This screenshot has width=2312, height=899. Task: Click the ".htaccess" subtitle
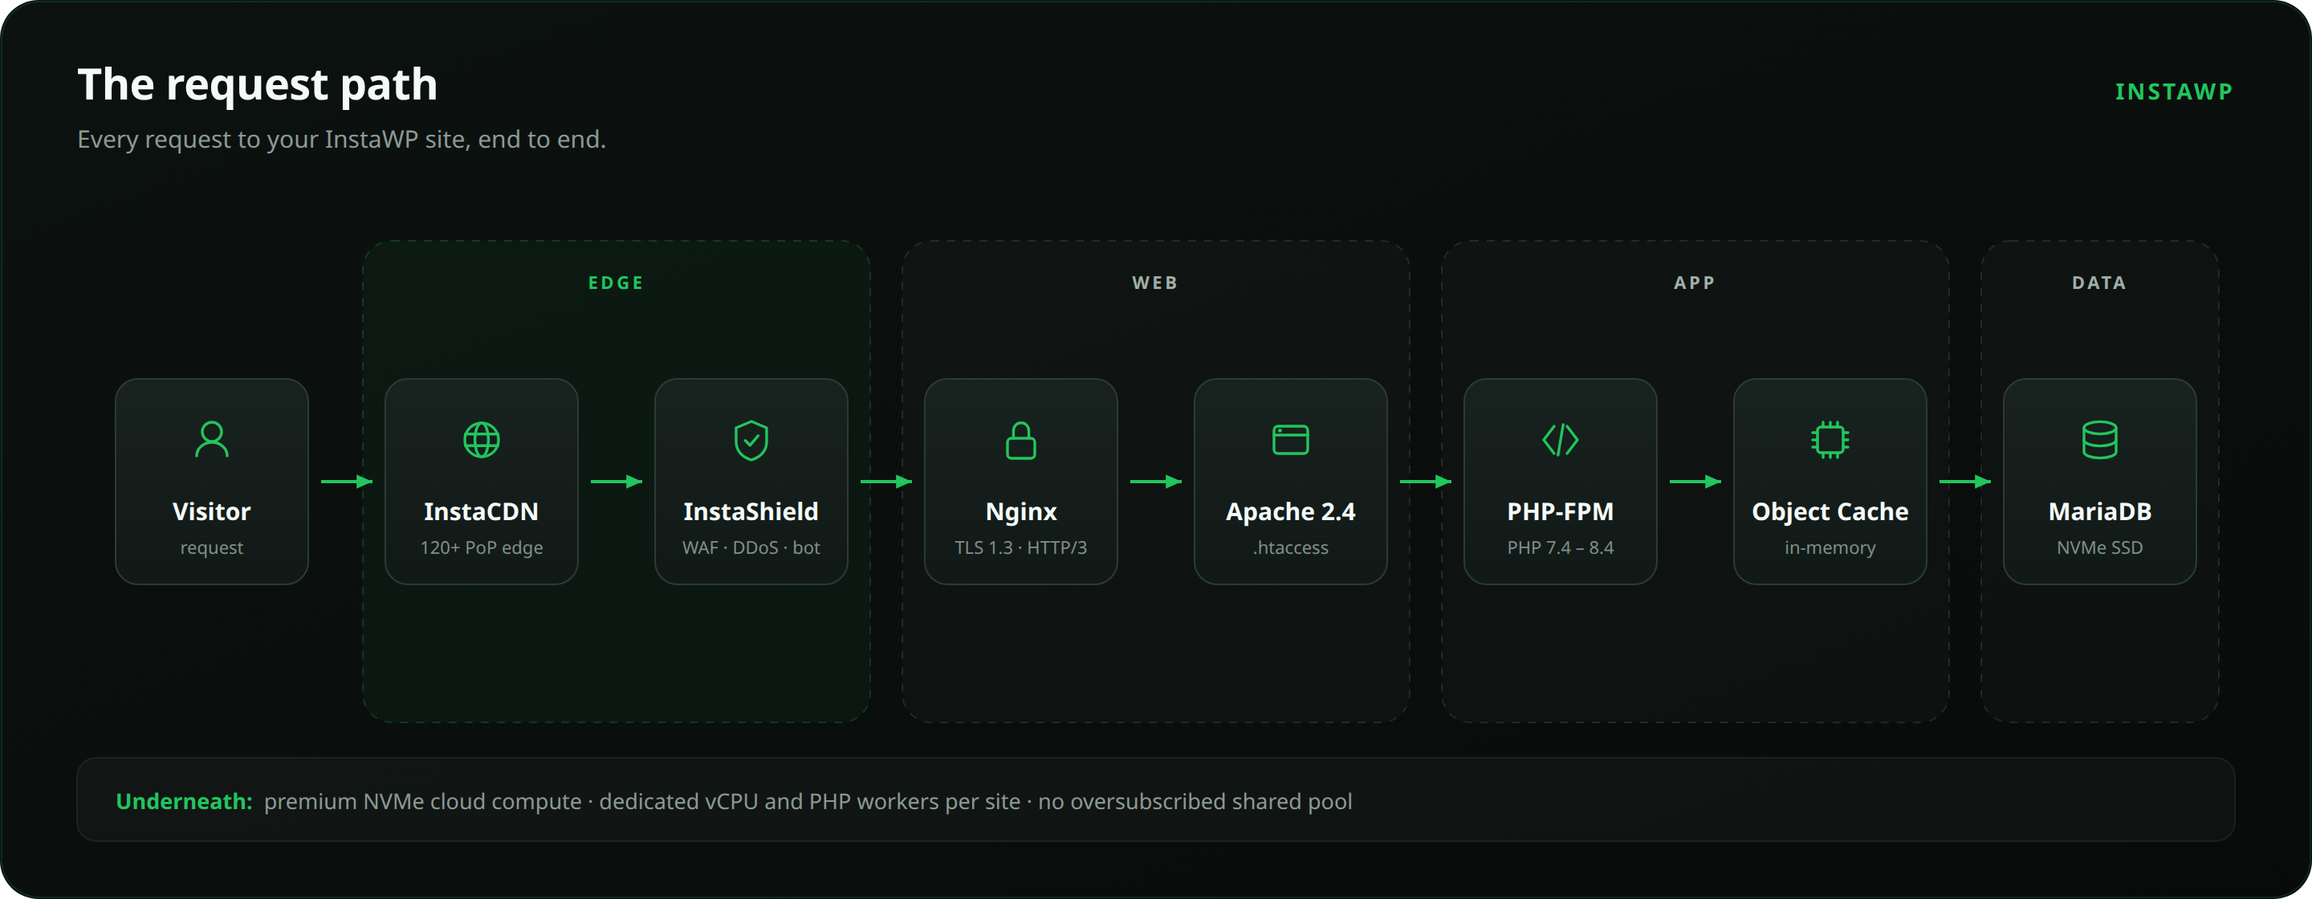[1291, 547]
